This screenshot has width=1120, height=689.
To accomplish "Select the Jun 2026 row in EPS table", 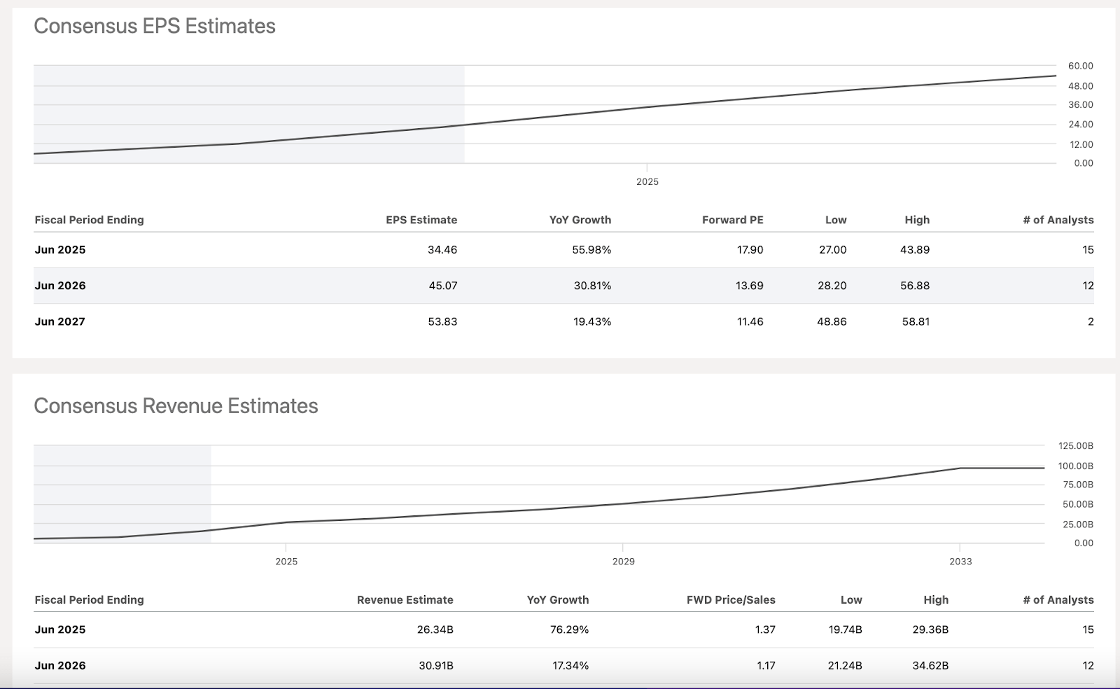I will point(60,286).
